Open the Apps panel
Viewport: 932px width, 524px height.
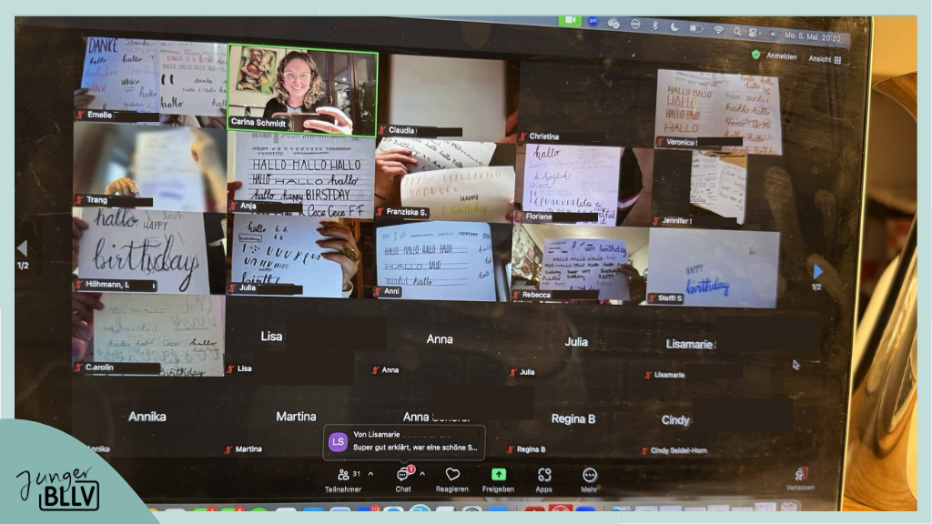pos(544,480)
